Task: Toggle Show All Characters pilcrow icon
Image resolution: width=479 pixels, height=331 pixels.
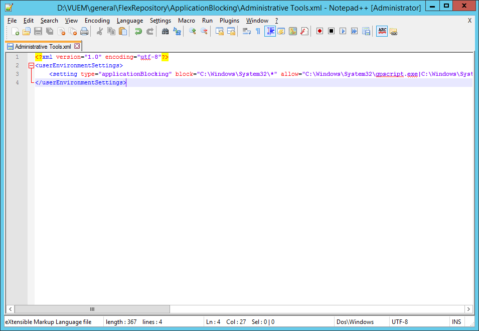Action: 258,31
